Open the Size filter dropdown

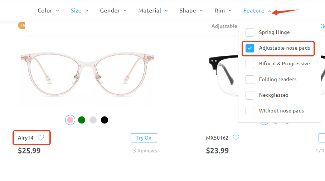point(79,11)
